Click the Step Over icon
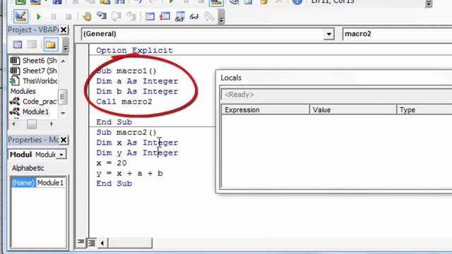 [117, 16]
